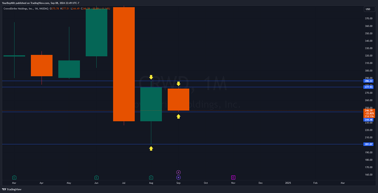Click the low value L244.49
378x193 pixels.
pyautogui.click(x=75, y=9)
